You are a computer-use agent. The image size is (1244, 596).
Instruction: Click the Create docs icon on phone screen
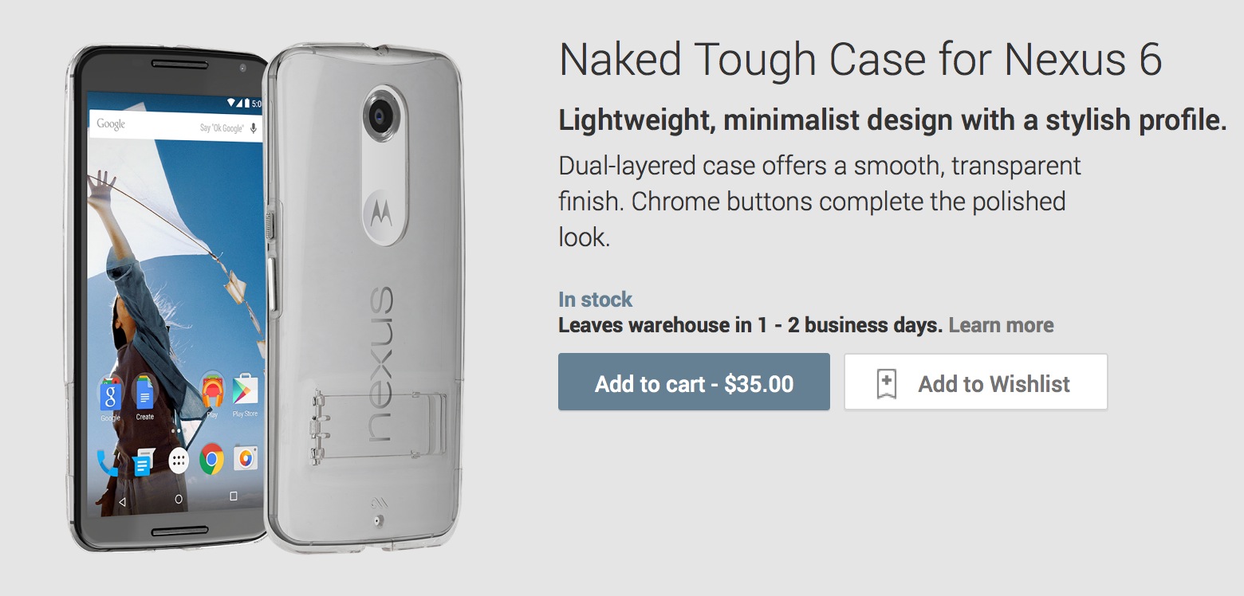click(144, 392)
